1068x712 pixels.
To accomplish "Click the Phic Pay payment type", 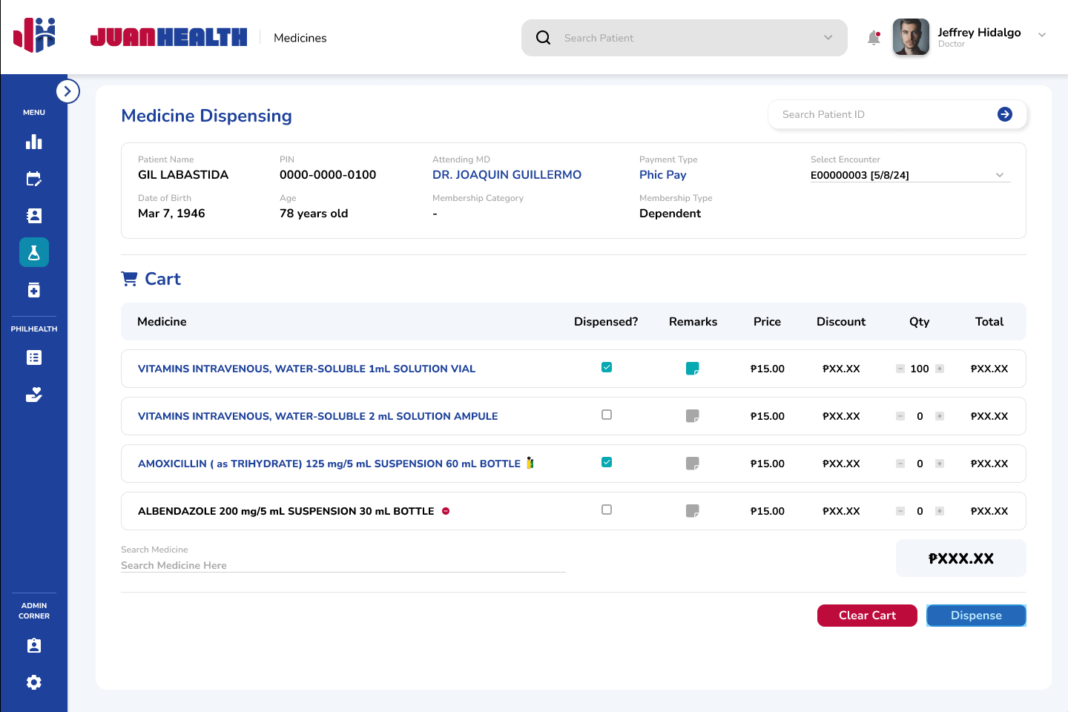I will click(x=662, y=175).
